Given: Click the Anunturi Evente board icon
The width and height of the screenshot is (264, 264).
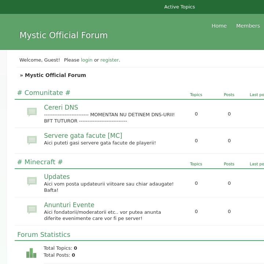Looking at the screenshot, I should pos(32,209).
